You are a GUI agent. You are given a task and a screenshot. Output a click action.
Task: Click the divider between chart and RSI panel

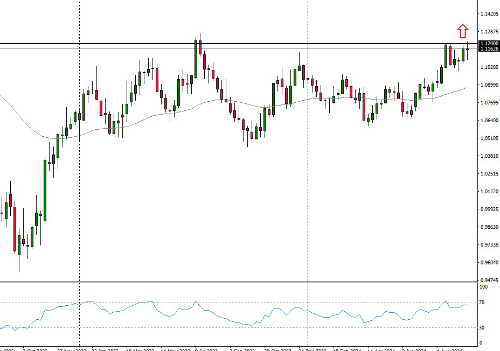(x=237, y=282)
